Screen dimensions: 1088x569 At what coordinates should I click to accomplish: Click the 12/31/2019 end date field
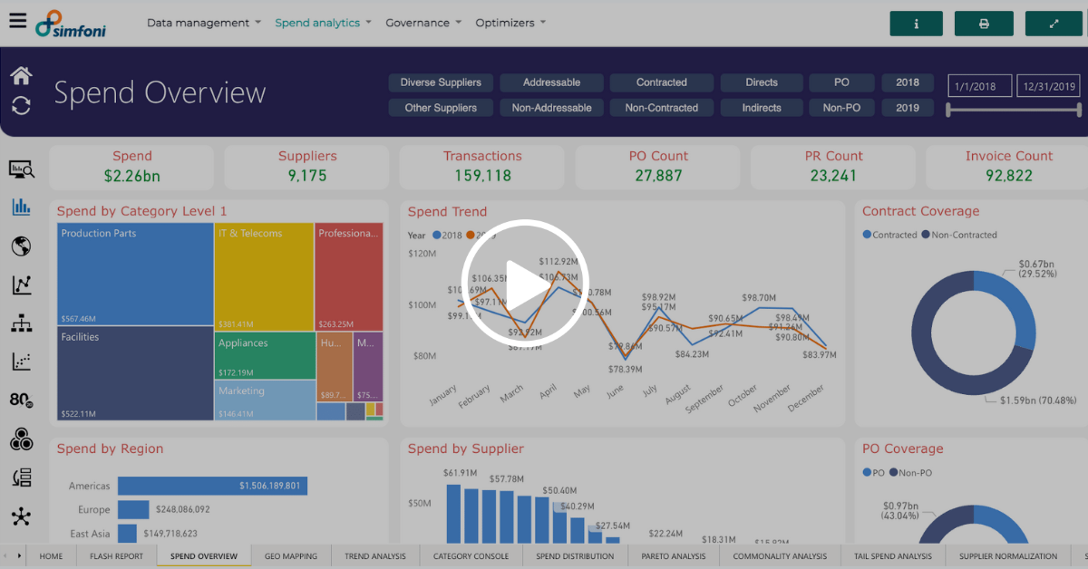tap(1047, 86)
